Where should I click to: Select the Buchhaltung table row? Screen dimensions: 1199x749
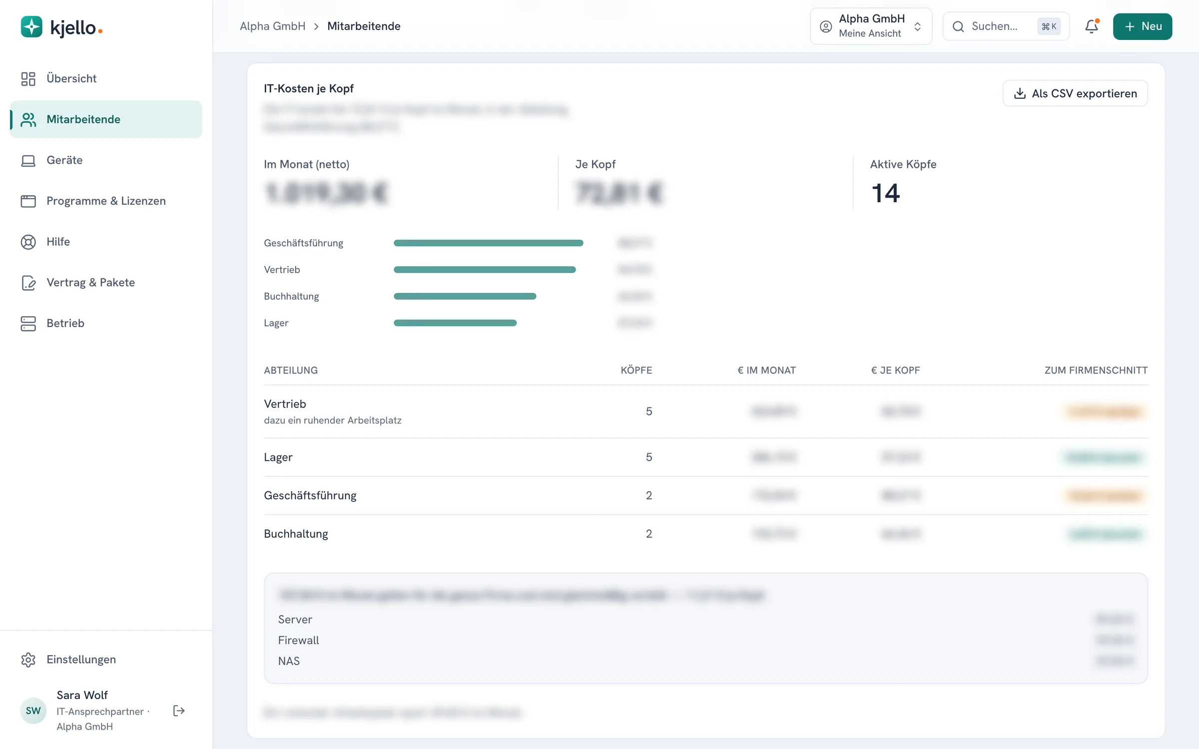705,534
